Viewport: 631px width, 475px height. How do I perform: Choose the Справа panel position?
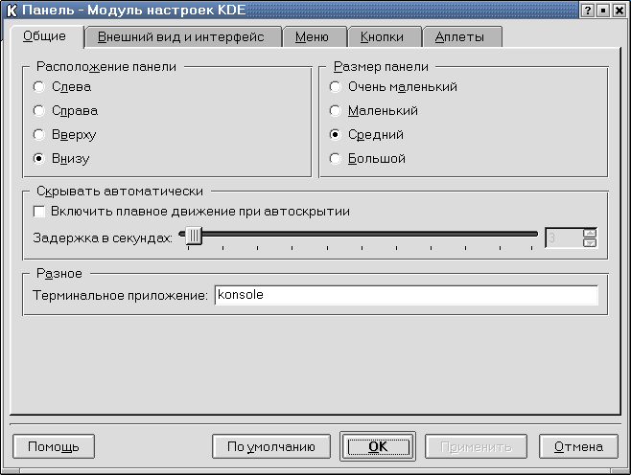tap(38, 111)
